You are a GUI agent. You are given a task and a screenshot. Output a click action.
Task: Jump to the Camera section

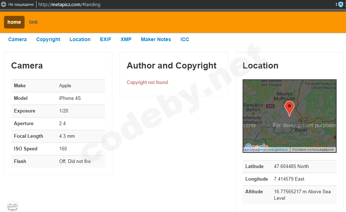(17, 39)
